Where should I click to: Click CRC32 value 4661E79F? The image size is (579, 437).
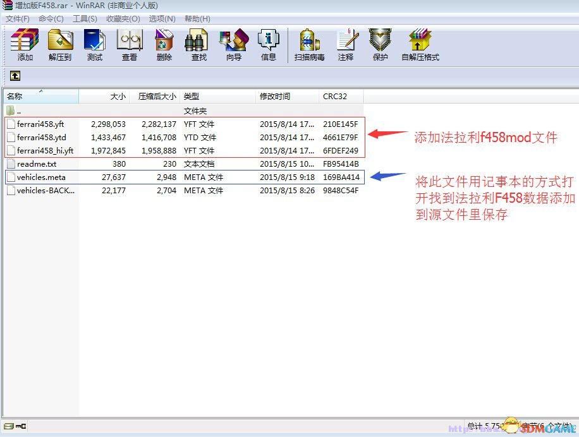click(x=341, y=138)
